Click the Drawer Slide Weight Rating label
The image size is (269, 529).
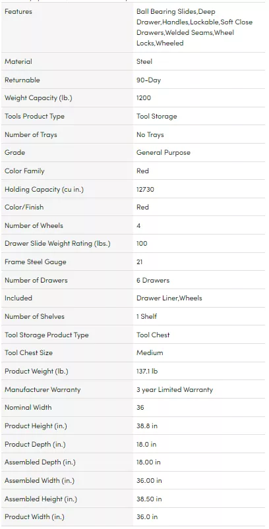[x=58, y=244]
